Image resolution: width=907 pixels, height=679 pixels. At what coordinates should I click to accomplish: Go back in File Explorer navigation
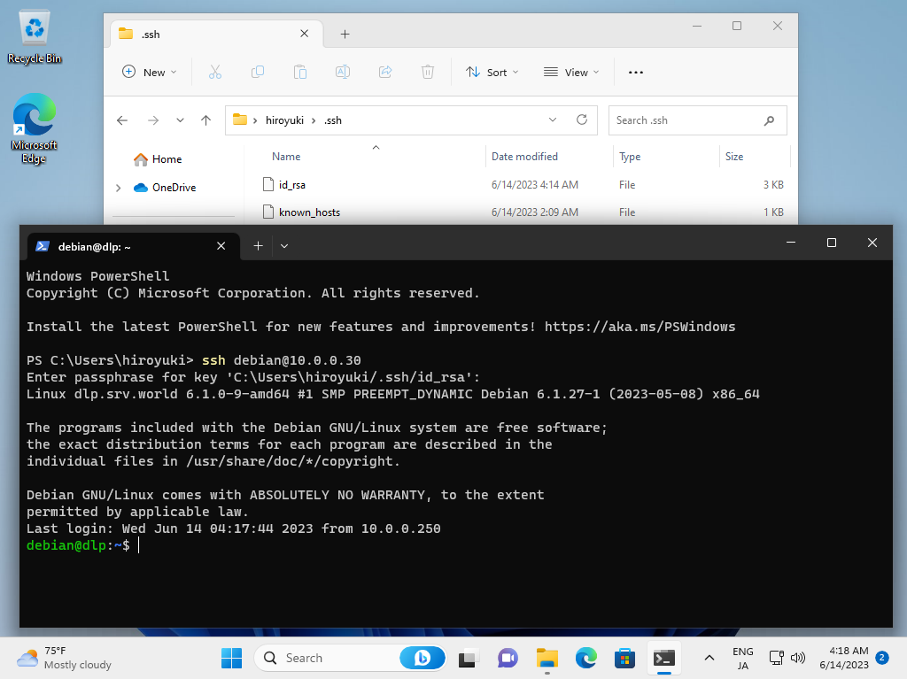(122, 120)
